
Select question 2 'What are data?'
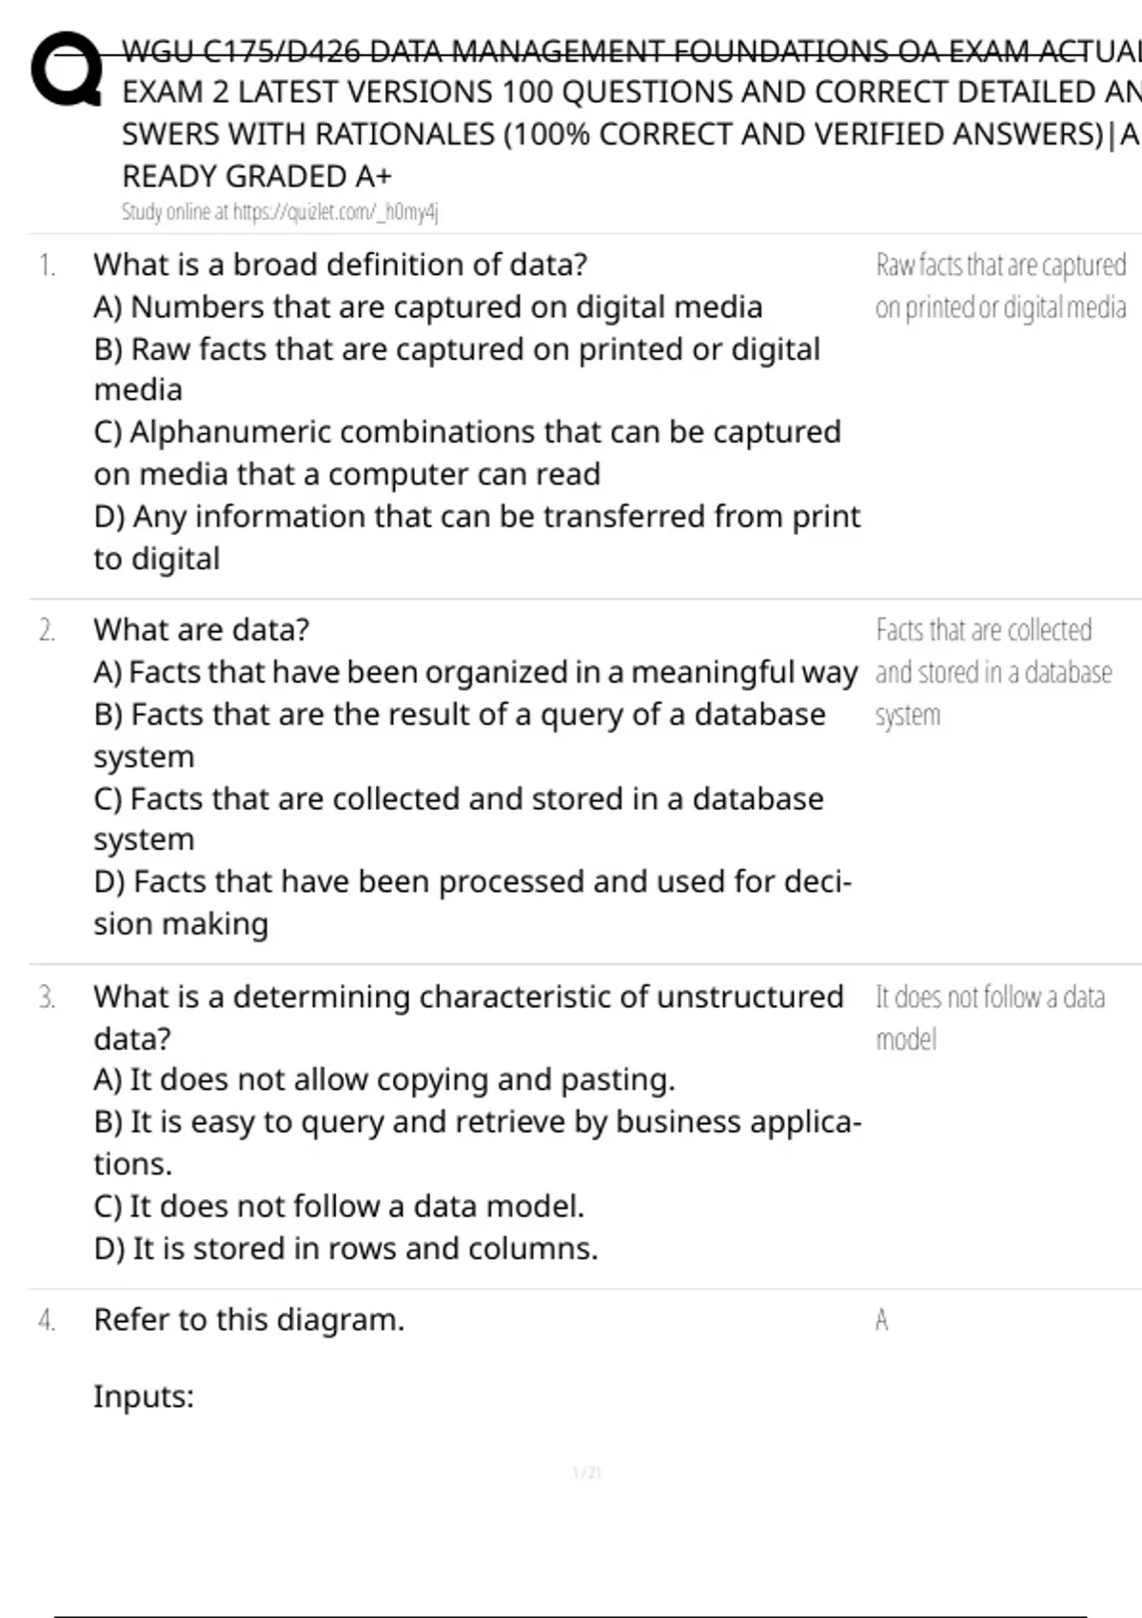pos(201,629)
